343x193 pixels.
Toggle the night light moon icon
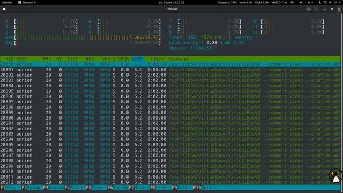[320, 2]
